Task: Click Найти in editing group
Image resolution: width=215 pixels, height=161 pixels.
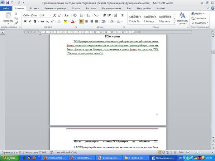Action: click(x=198, y=14)
